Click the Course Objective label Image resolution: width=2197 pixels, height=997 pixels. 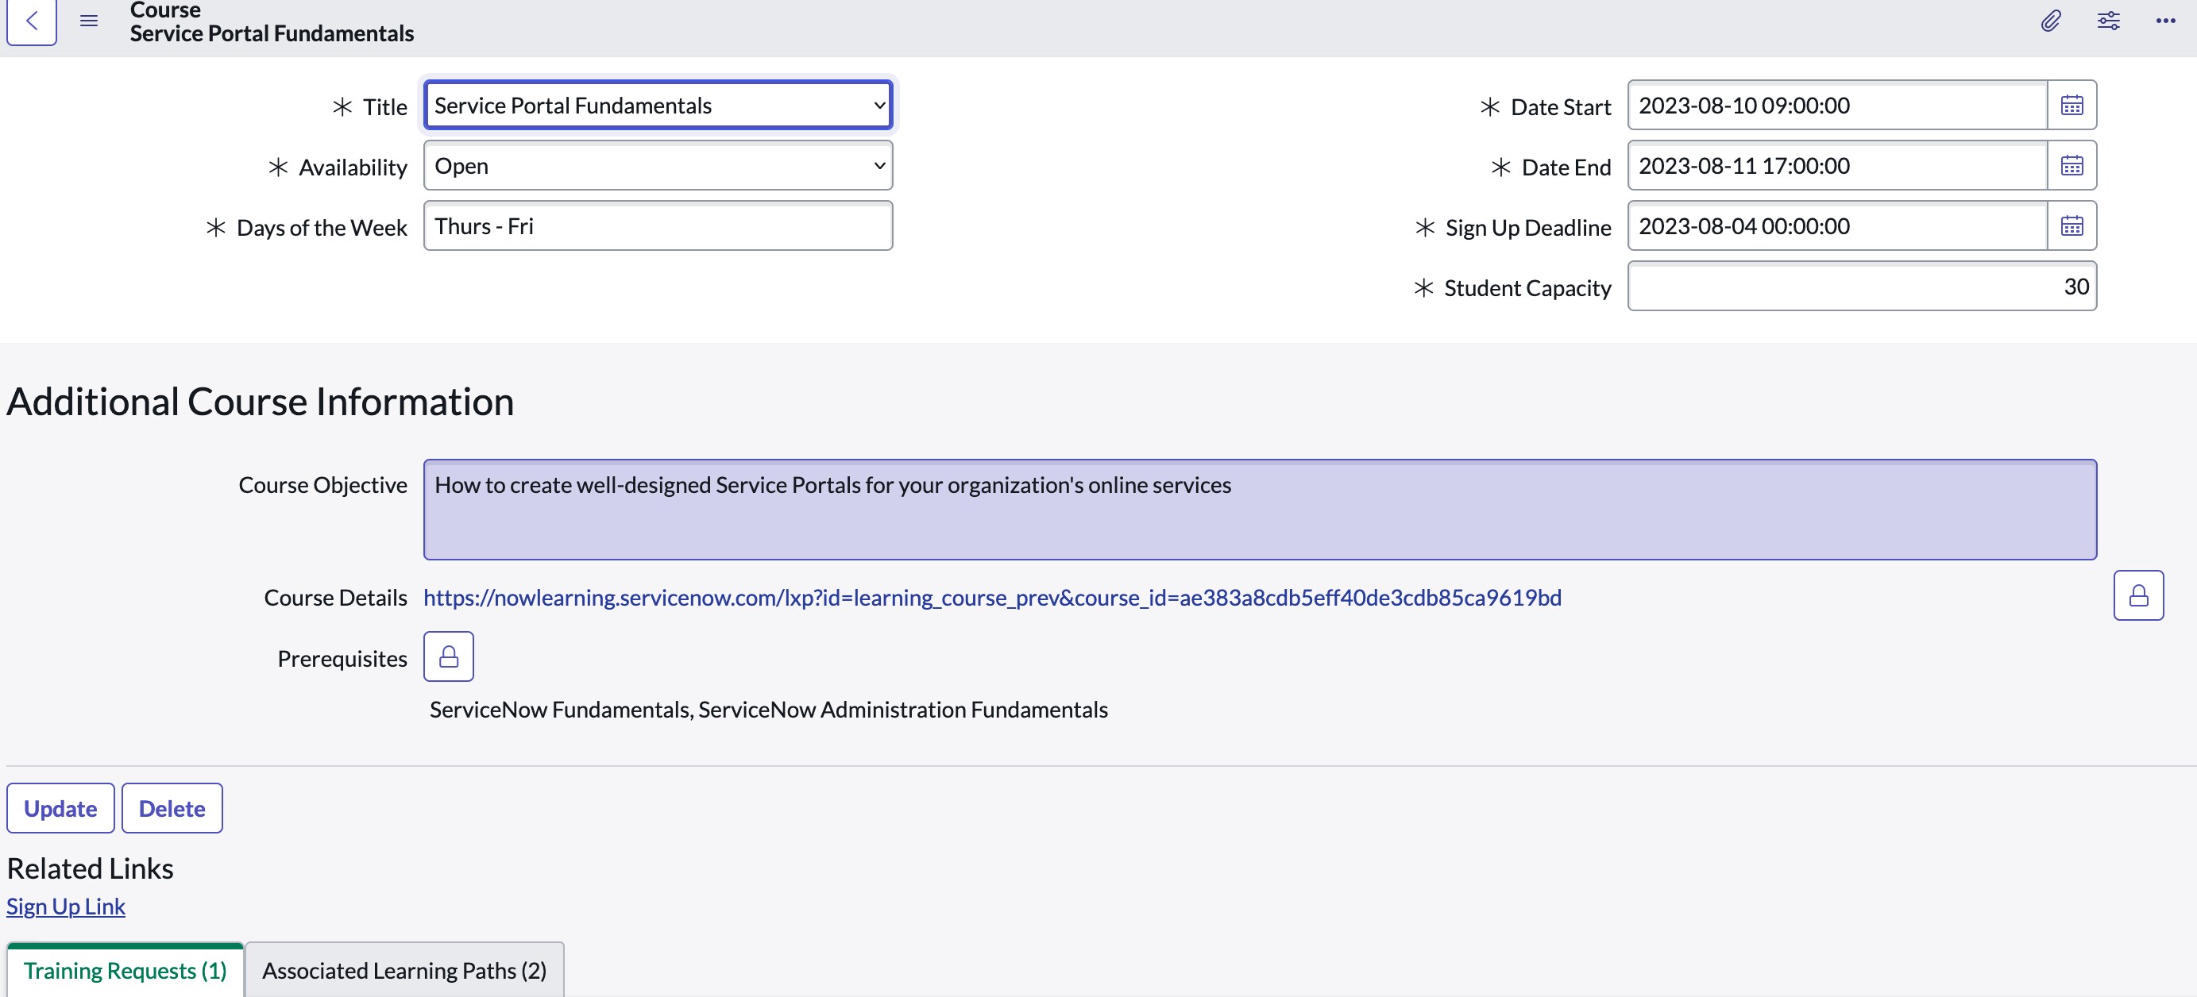[322, 485]
